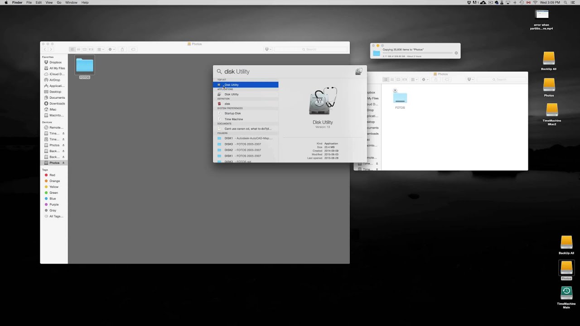This screenshot has height=326, width=580.
Task: Click Edit Tags button in left Photos window
Action: click(x=133, y=49)
